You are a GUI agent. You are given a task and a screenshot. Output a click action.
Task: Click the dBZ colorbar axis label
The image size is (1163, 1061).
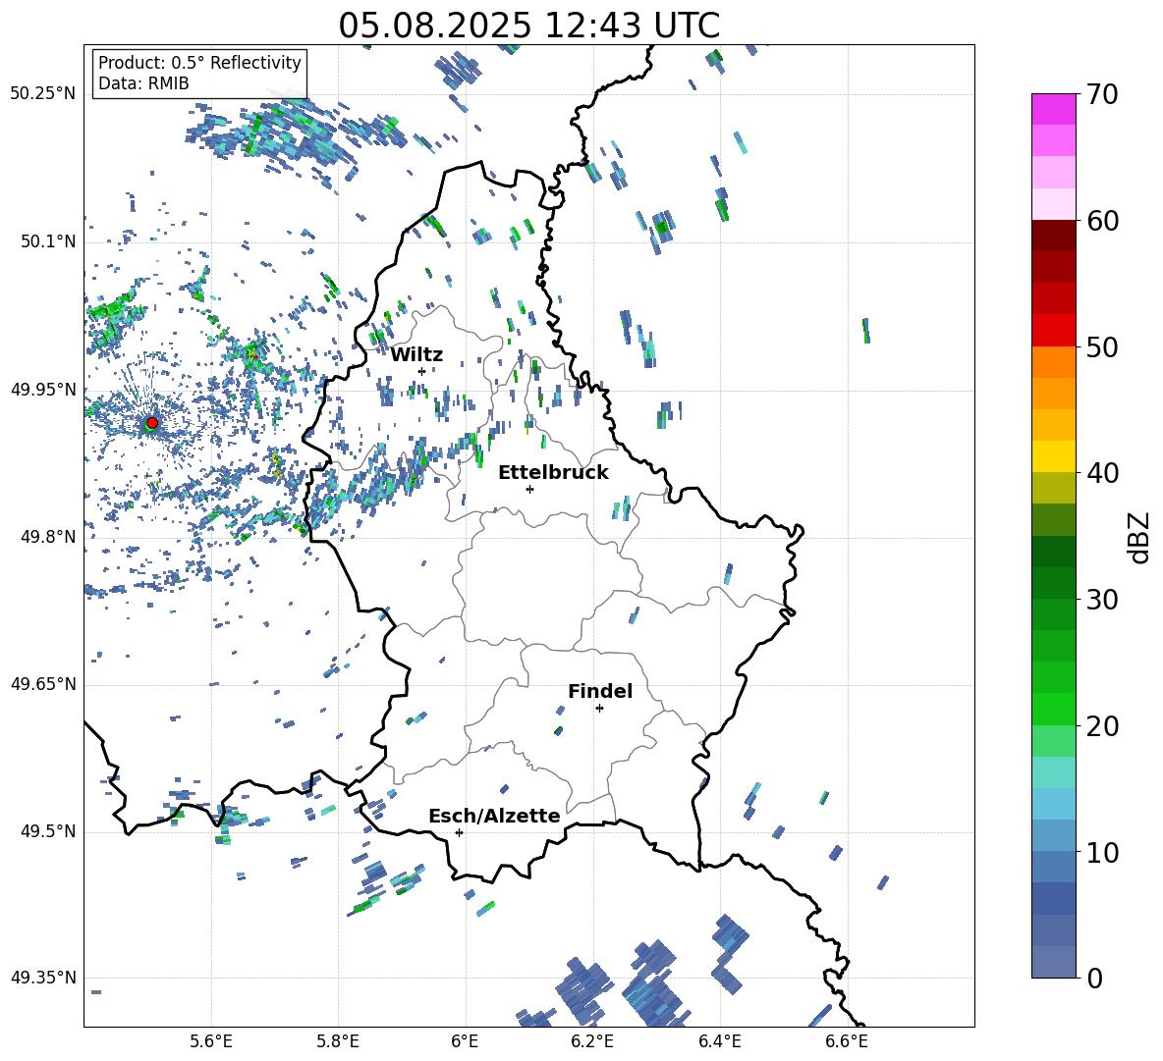1140,537
